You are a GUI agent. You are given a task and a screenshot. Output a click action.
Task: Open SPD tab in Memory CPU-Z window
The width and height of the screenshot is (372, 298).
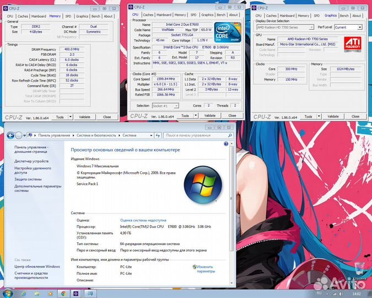[x=68, y=16]
